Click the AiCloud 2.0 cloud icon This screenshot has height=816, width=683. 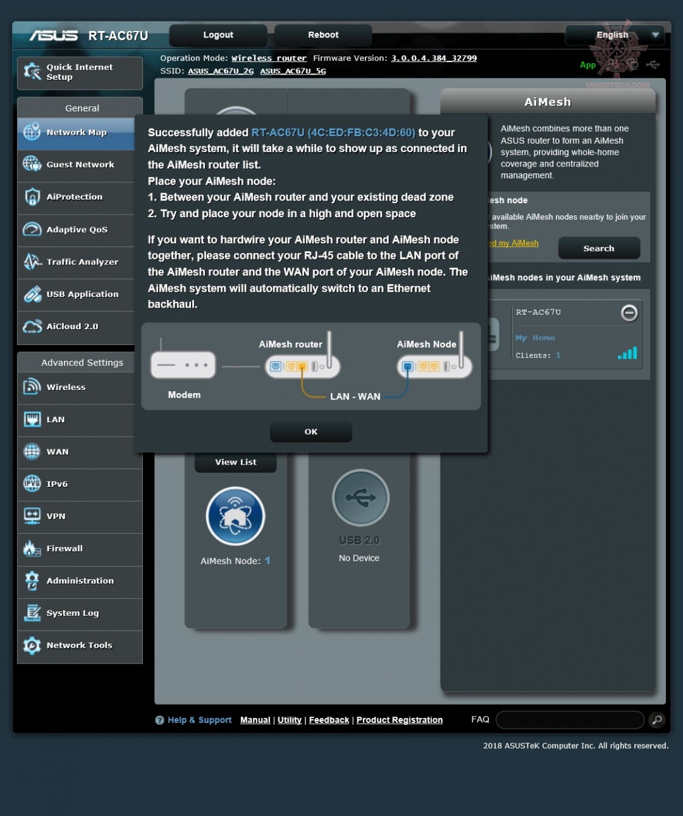[x=32, y=326]
